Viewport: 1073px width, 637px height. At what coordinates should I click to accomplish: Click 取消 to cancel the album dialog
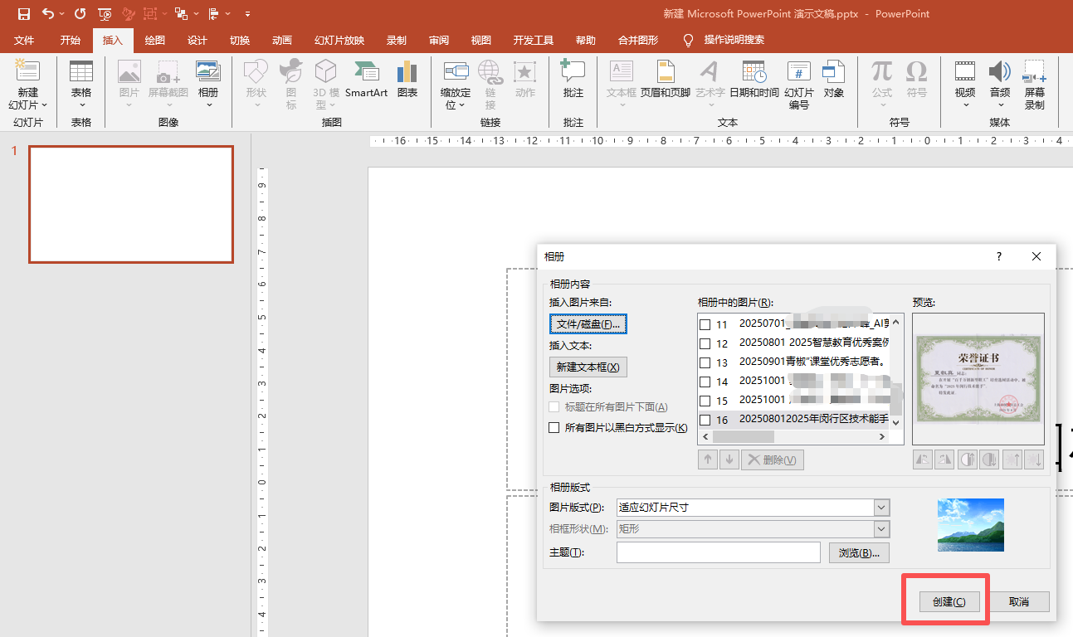1019,602
